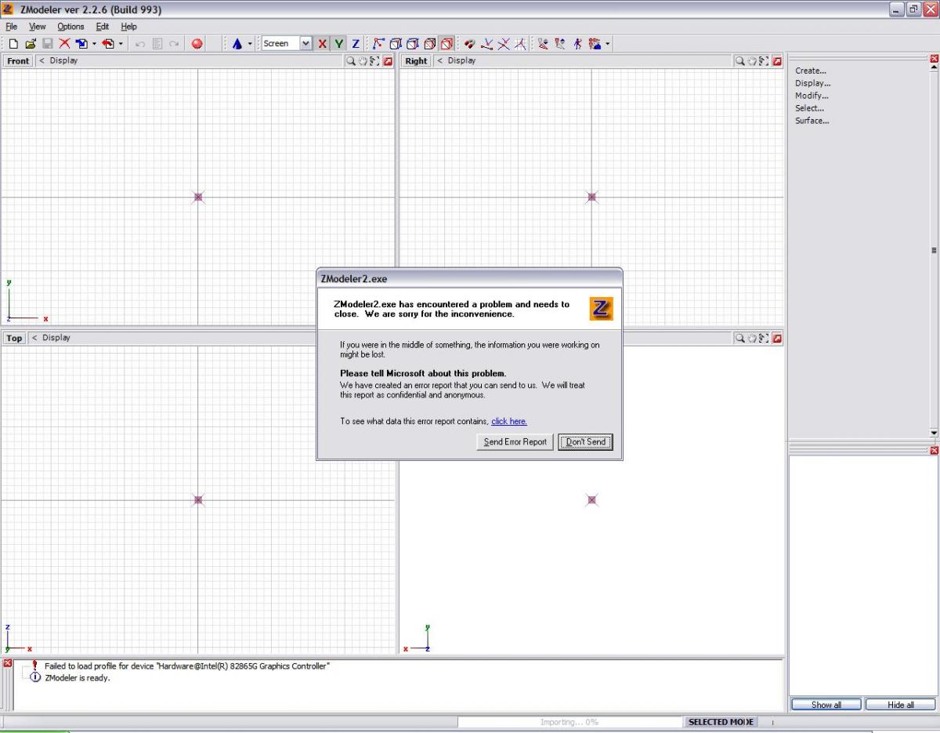940x733 pixels.
Task: Click the Hide all button
Action: [901, 705]
